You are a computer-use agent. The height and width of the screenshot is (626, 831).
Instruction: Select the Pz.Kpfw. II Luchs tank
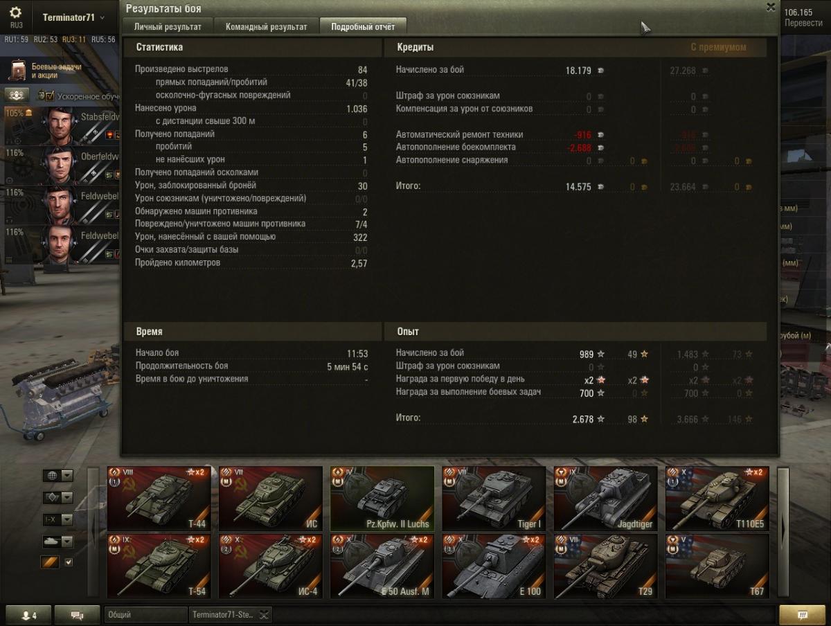[382, 499]
